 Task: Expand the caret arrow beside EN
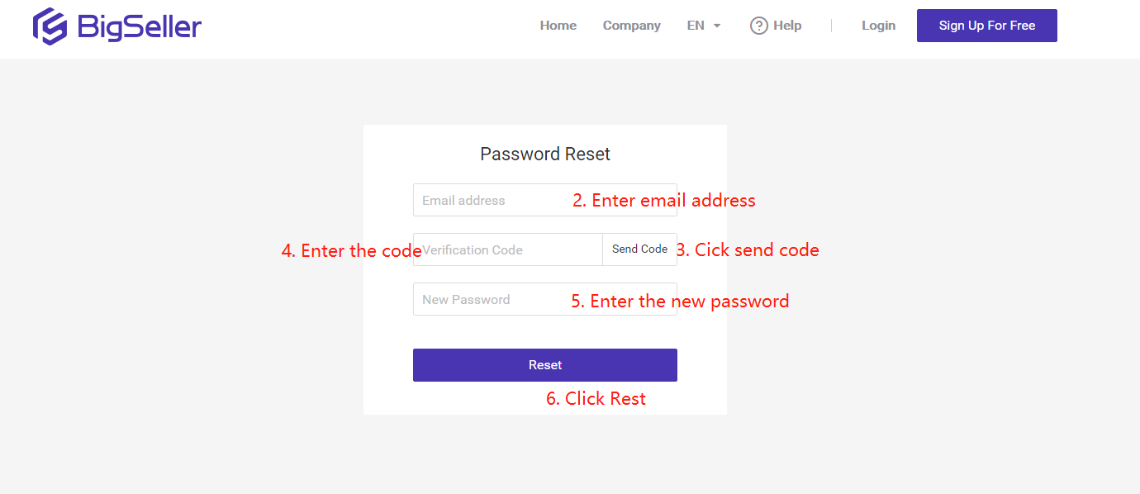coord(717,26)
